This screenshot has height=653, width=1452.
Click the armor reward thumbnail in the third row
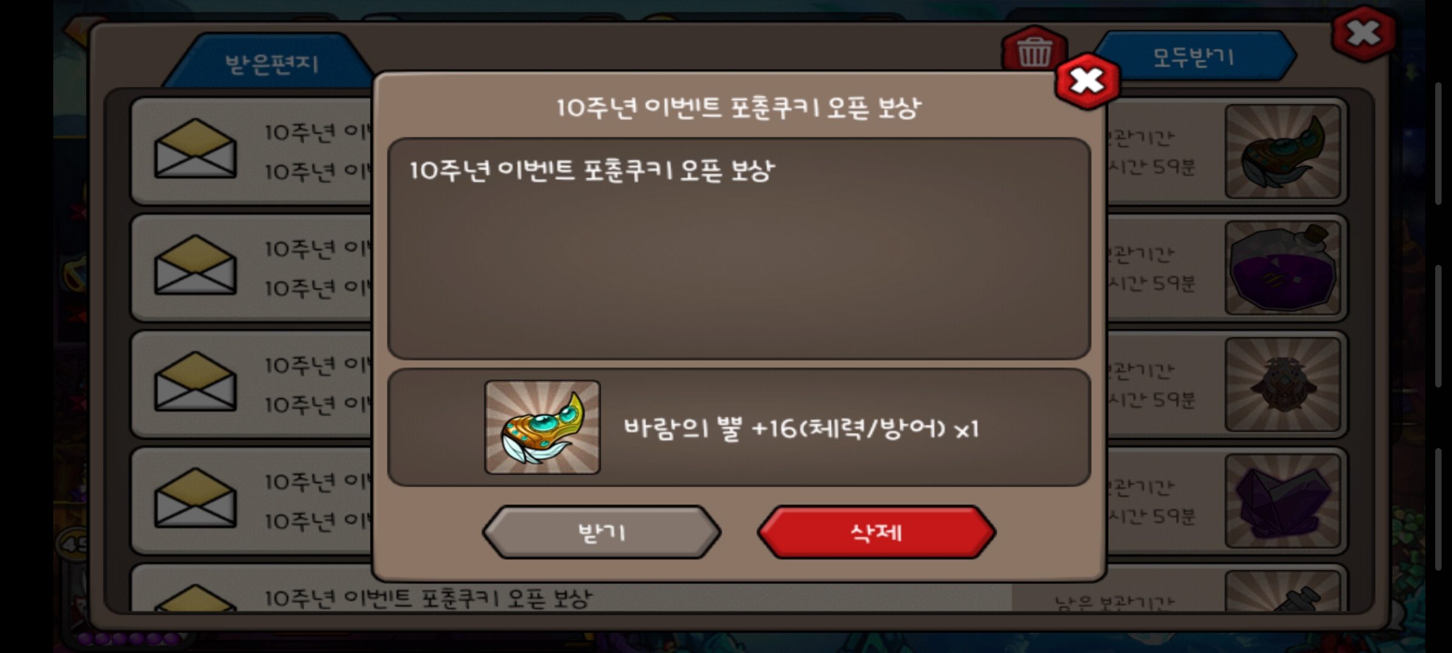(x=1283, y=385)
